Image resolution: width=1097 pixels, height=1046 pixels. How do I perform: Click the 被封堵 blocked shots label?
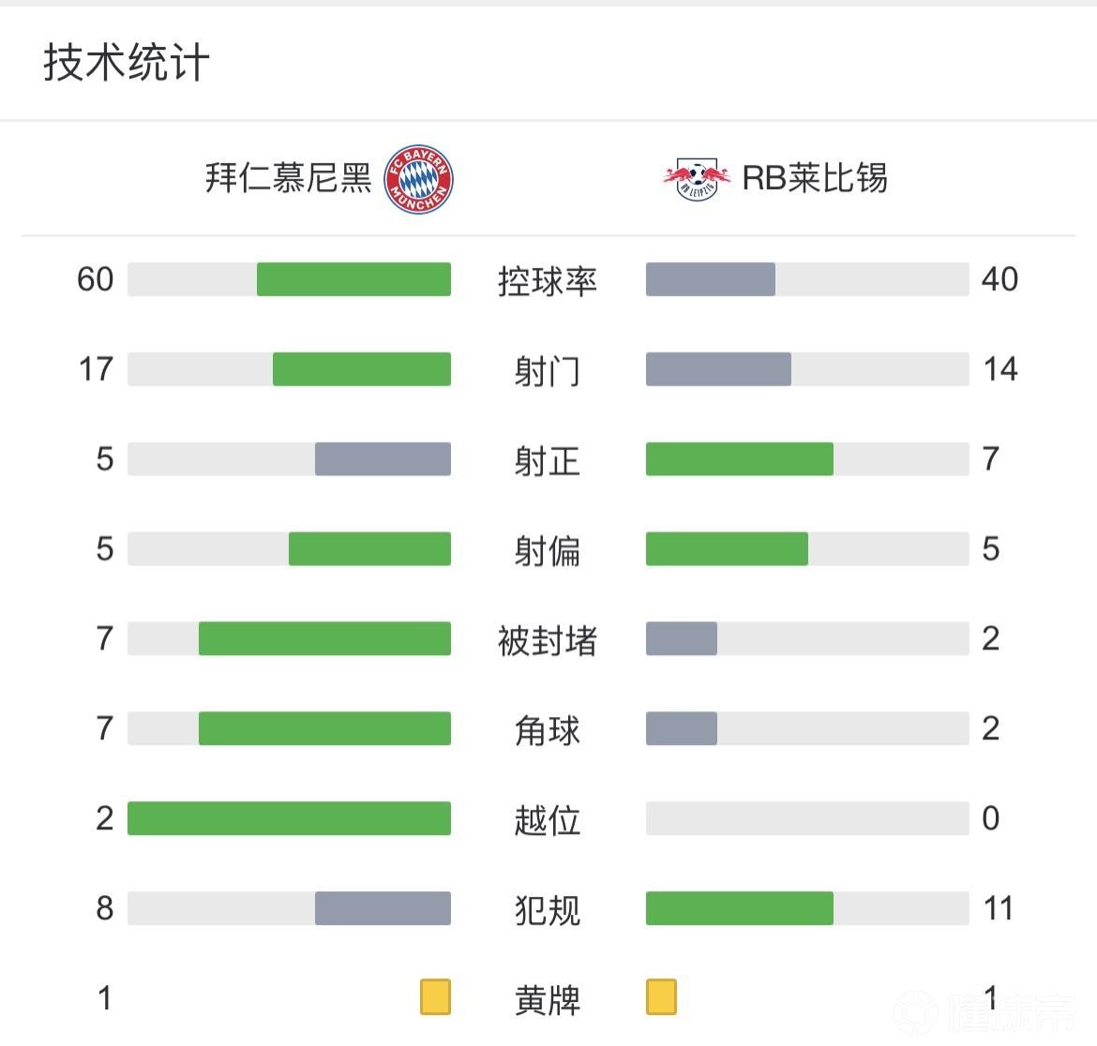[x=548, y=640]
